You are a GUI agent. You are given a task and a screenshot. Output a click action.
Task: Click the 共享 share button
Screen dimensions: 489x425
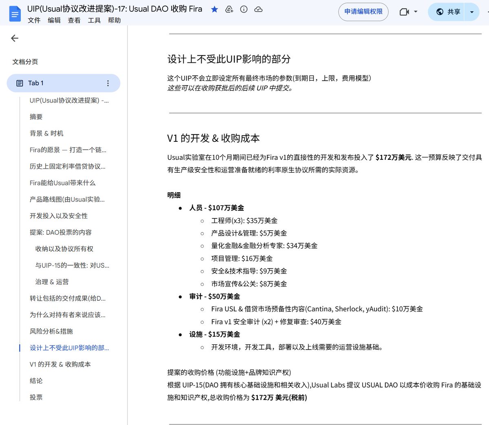pyautogui.click(x=447, y=12)
